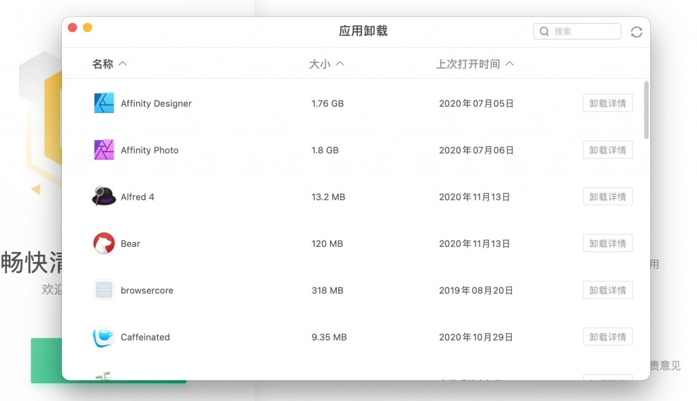
Task: Close the uninstaller window with red button
Action: click(72, 28)
